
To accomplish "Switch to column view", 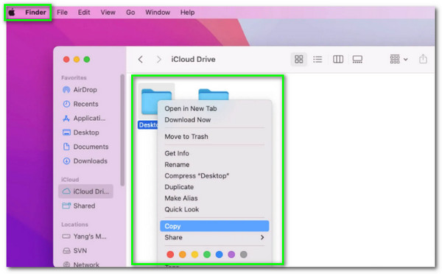I will (x=337, y=59).
